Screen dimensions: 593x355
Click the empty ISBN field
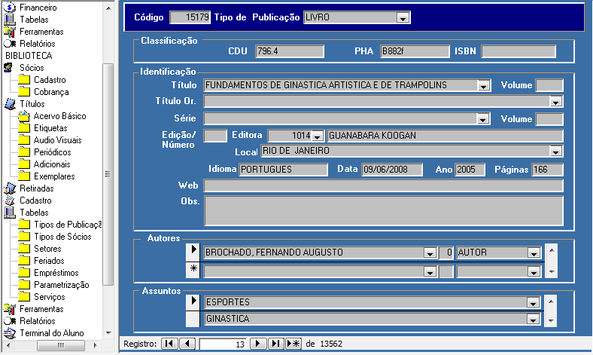point(518,51)
